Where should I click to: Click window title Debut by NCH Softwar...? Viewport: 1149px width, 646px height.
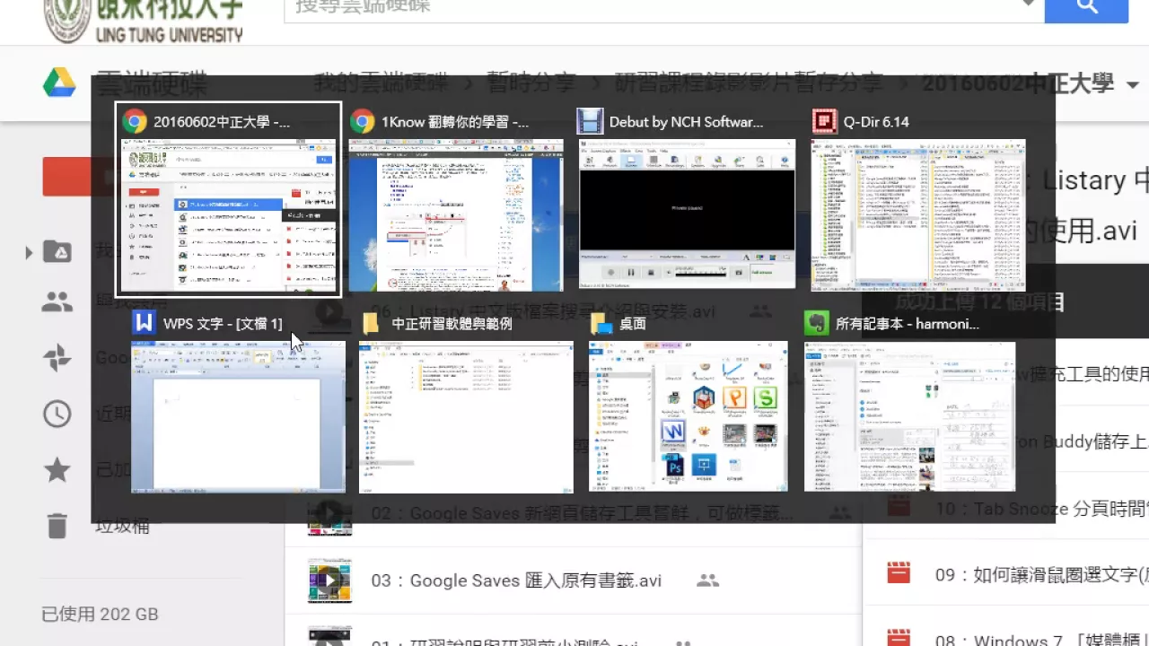click(687, 122)
